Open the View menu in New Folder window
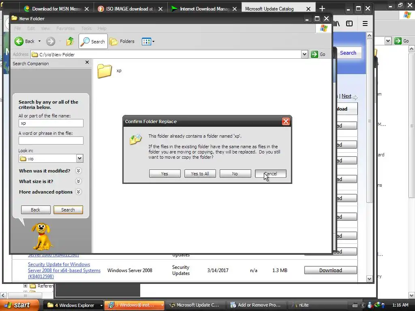 point(45,28)
